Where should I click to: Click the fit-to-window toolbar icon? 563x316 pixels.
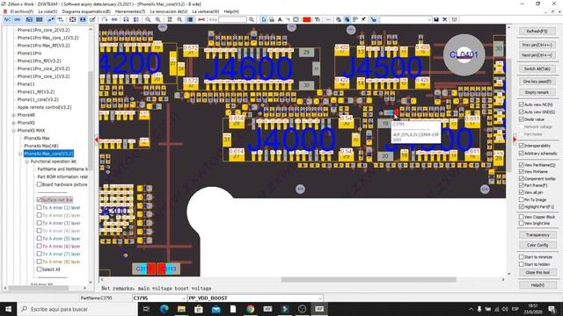72,19
